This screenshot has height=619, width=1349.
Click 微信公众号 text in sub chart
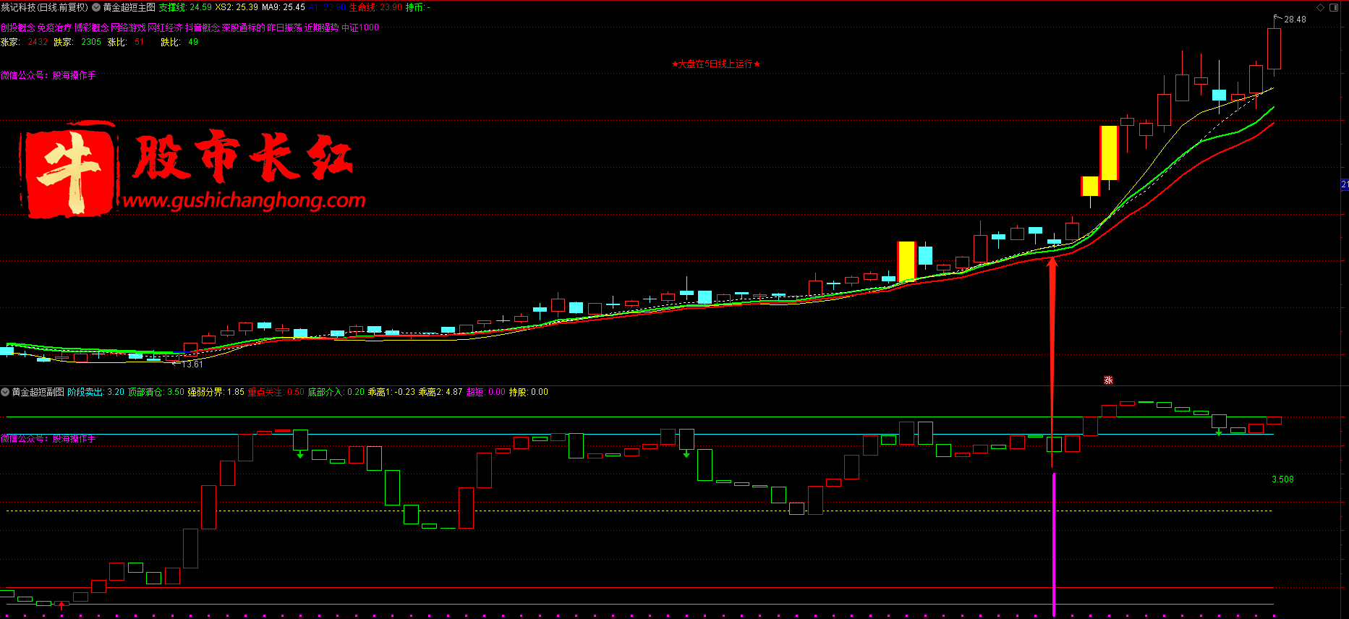point(48,439)
